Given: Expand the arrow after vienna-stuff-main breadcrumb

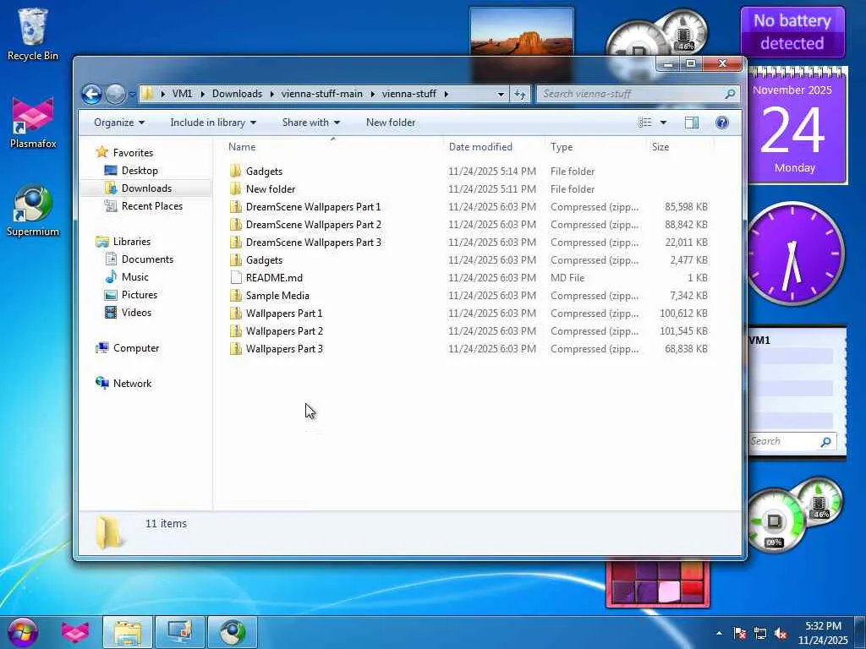Looking at the screenshot, I should (373, 95).
